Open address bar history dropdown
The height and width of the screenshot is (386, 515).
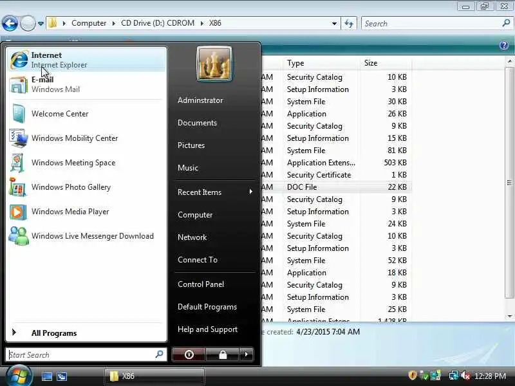coord(334,24)
